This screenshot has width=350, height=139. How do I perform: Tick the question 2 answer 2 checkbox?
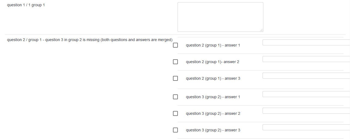[175, 62]
